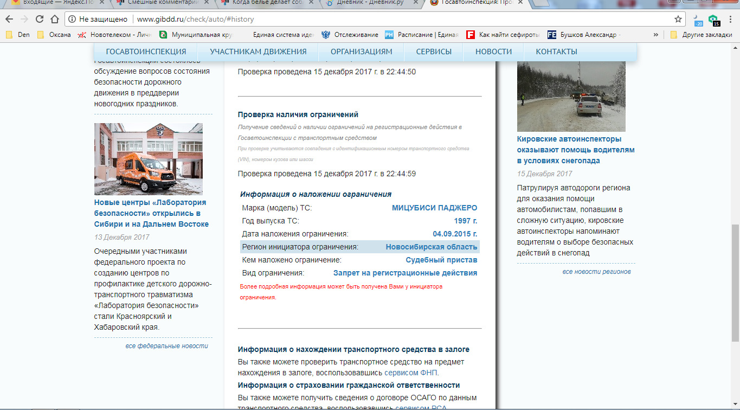Click the '13 Декабря 2017' date
Image resolution: width=740 pixels, height=410 pixels.
[x=121, y=237]
